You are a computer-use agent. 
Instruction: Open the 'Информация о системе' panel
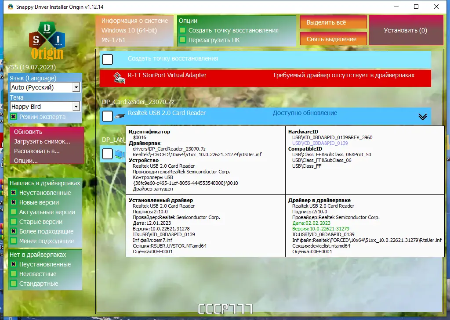click(x=134, y=30)
